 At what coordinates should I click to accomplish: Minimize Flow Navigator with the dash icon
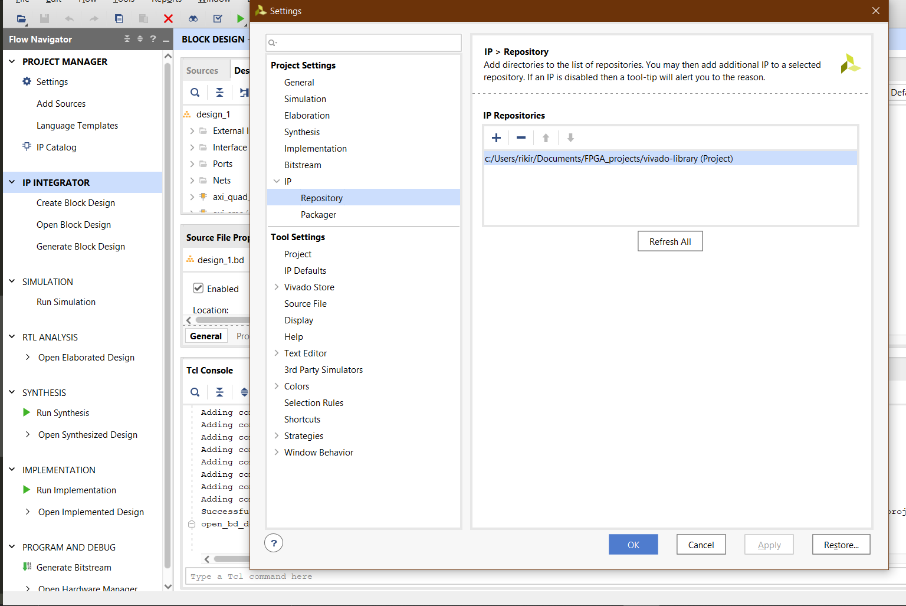(166, 40)
